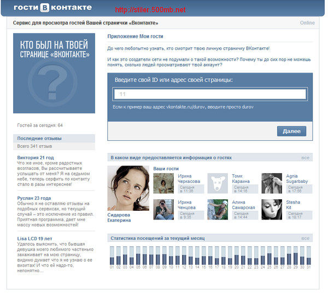Click the Lisa LCD 19 лет review title
Image resolution: width=328 pixels, height=302 pixels.
[34, 239]
